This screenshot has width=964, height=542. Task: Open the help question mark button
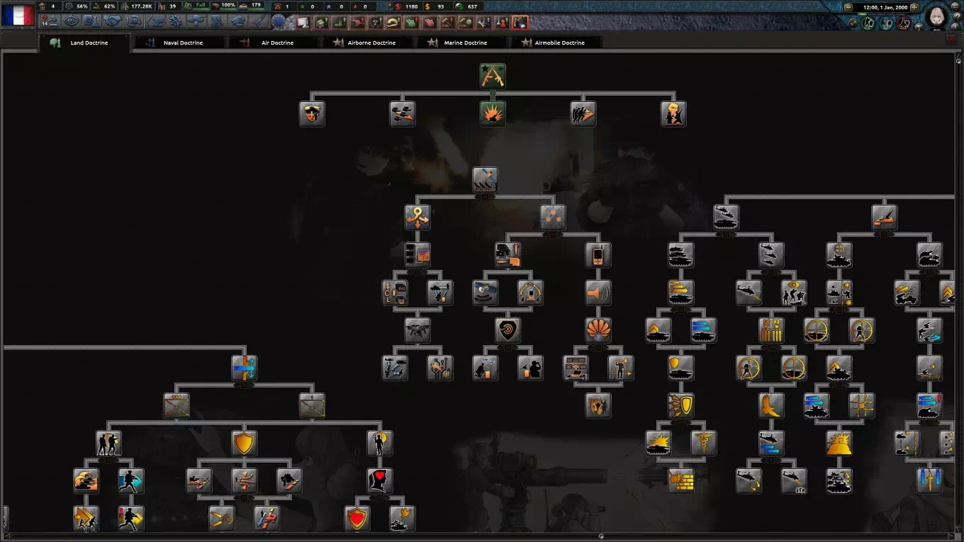tap(957, 17)
